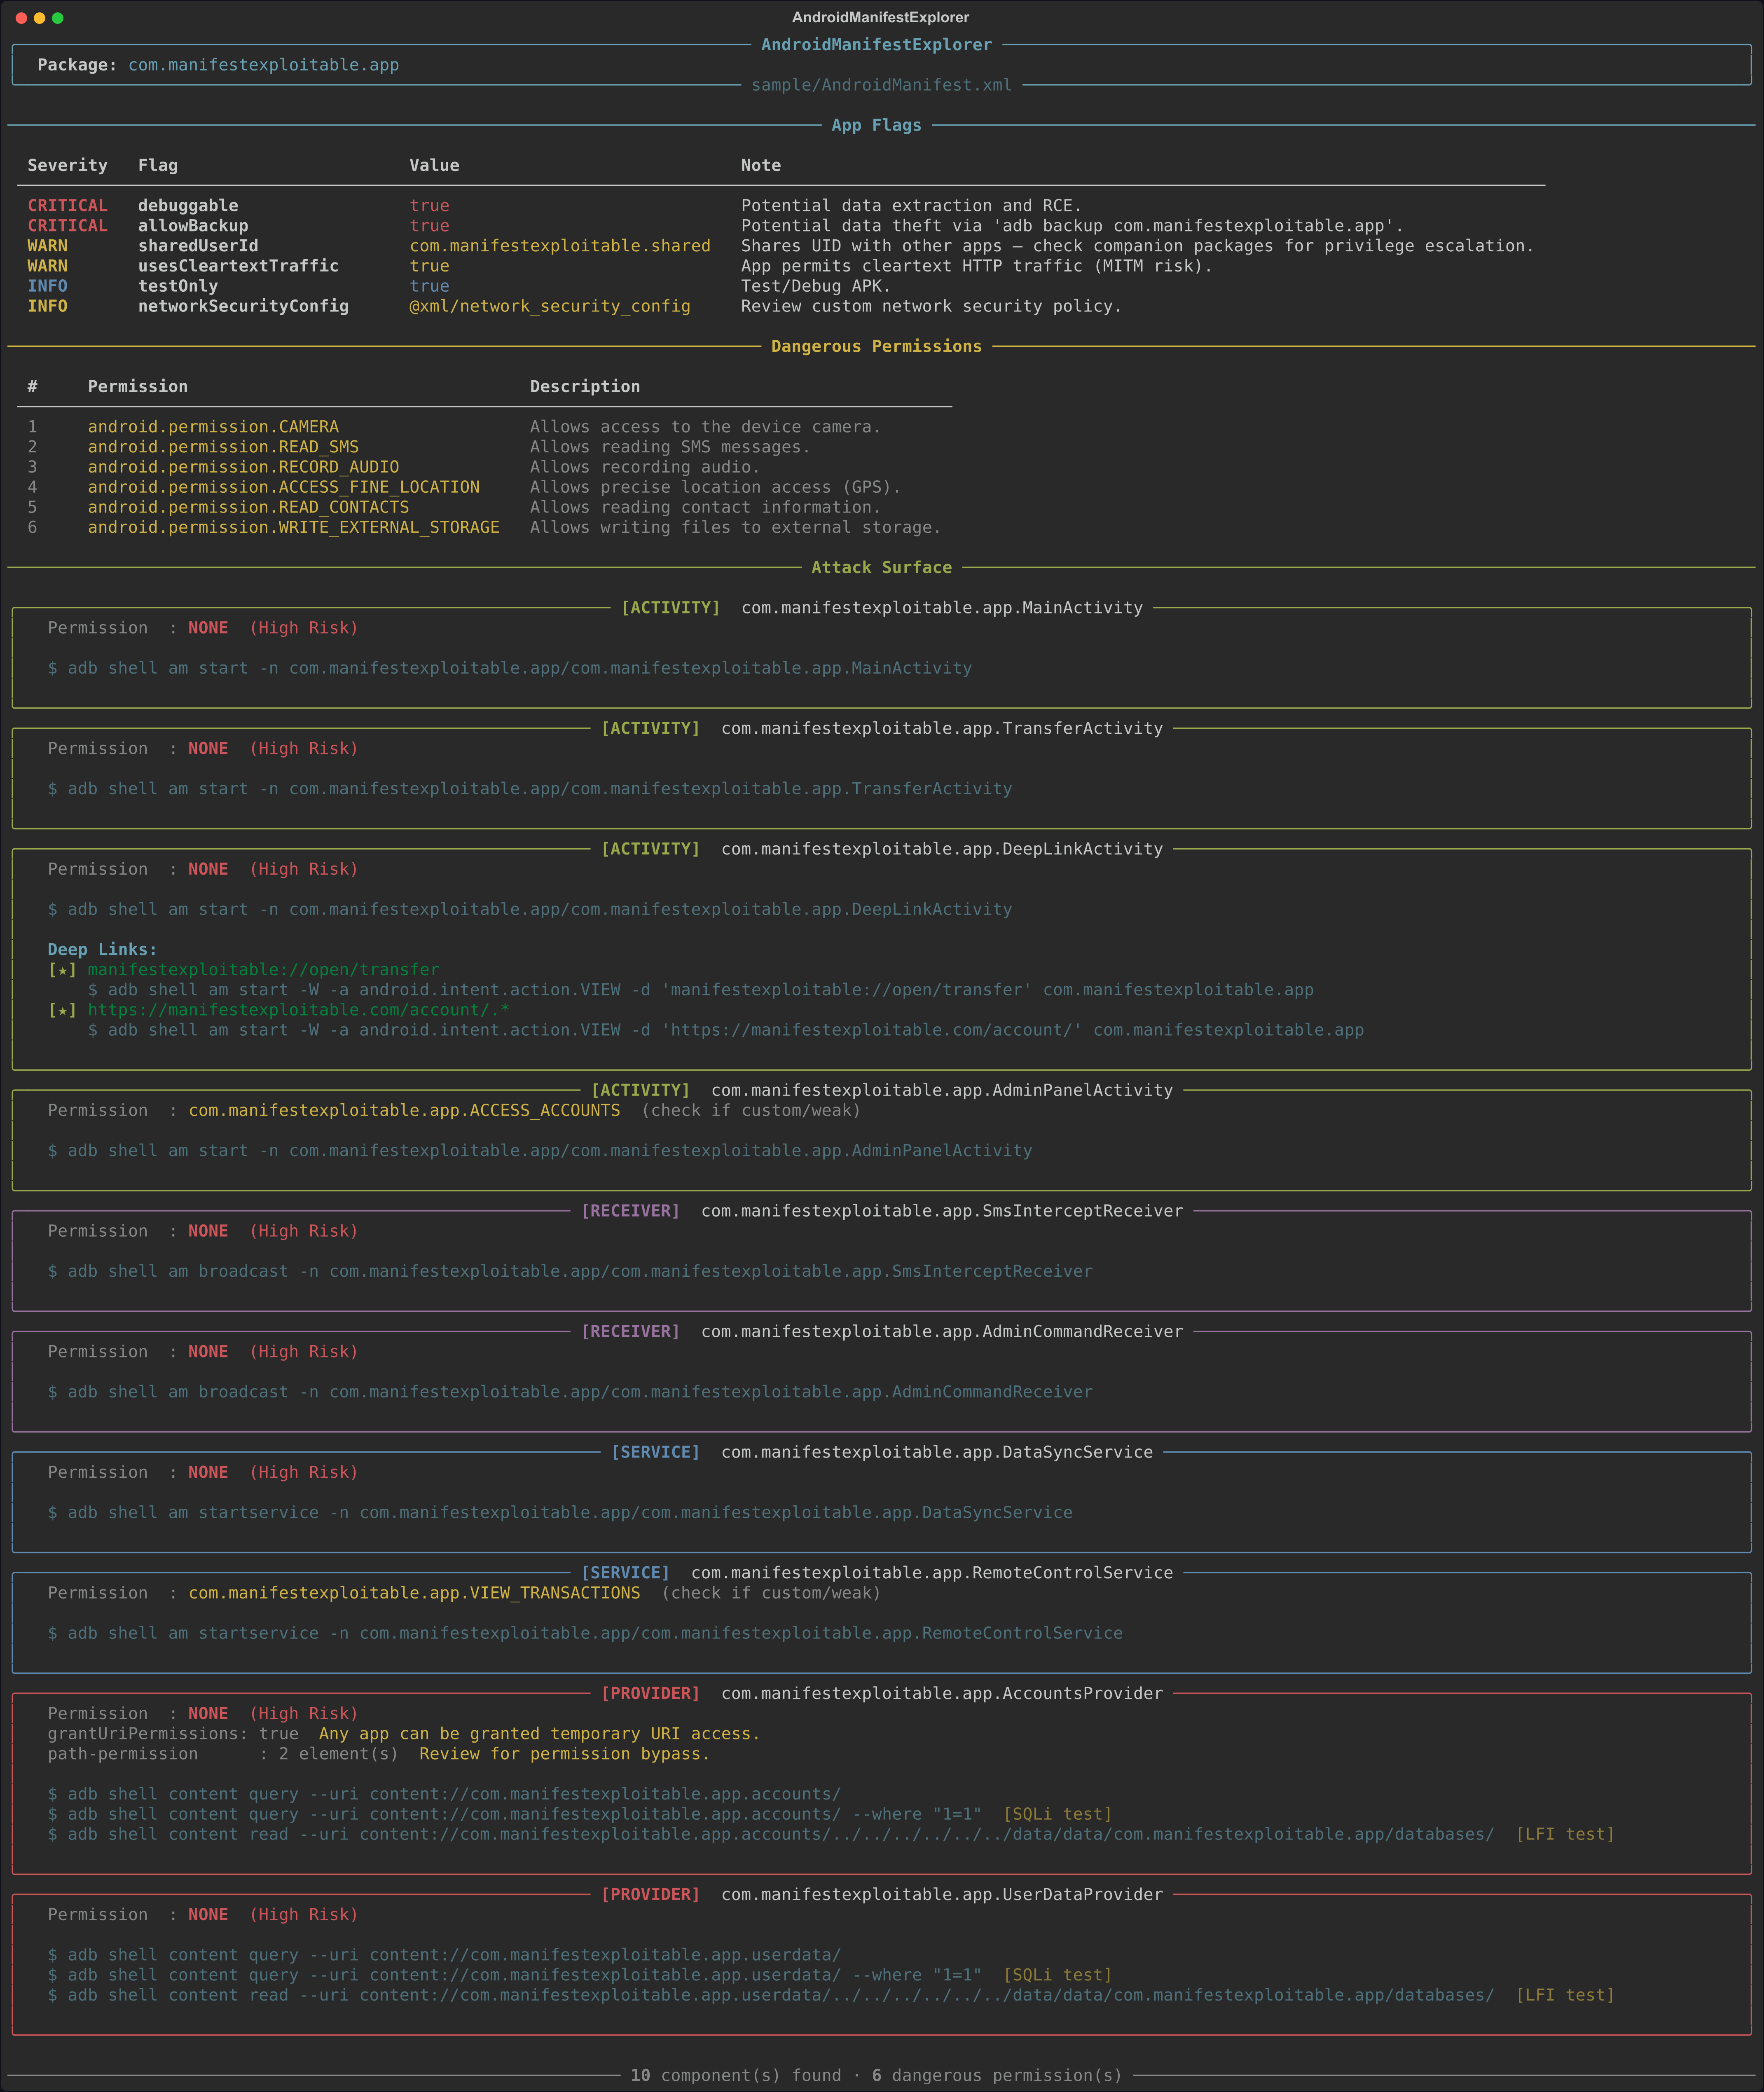Click the RemoteControlService component title
This screenshot has height=2092, width=1764.
click(932, 1573)
